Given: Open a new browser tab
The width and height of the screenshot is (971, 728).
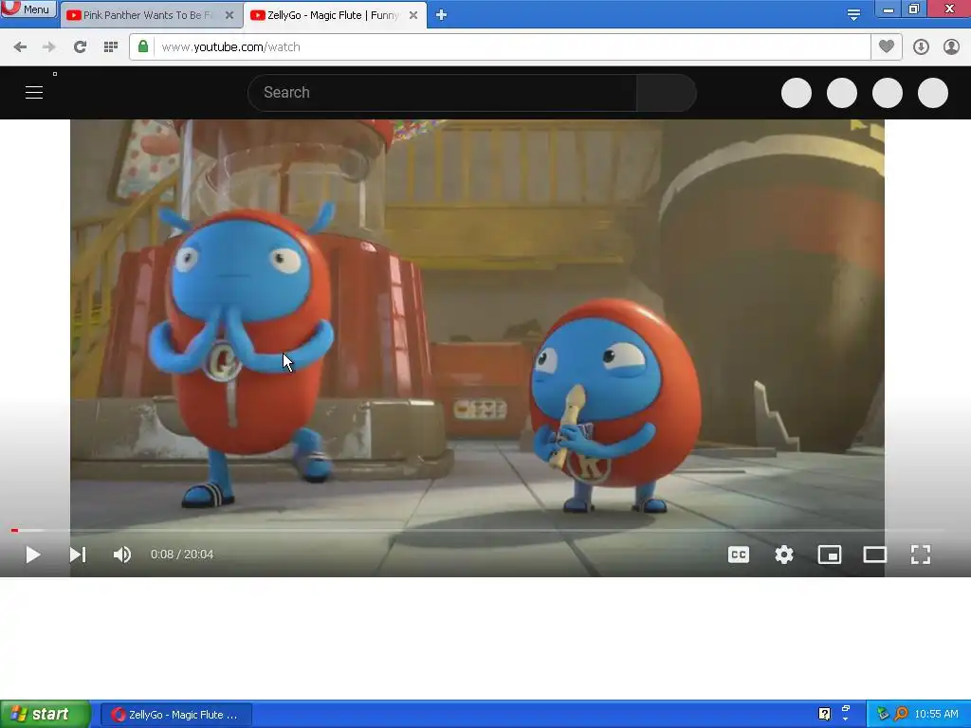Looking at the screenshot, I should click(x=441, y=15).
